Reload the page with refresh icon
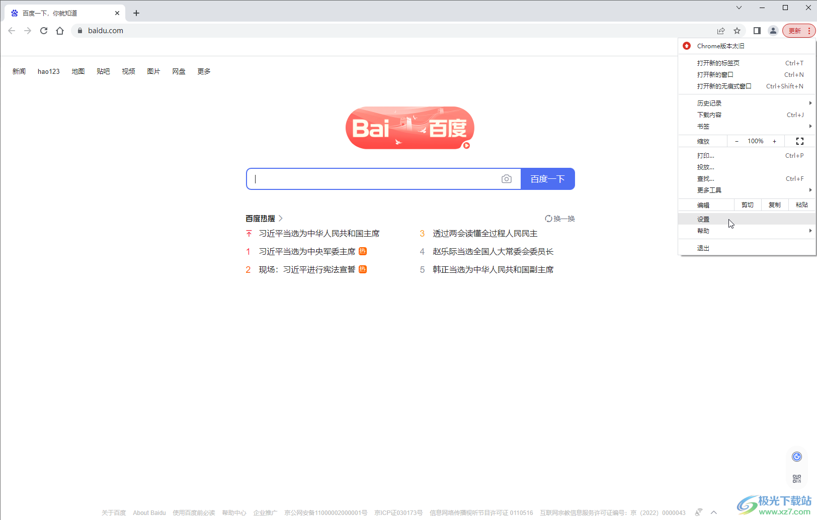 44,31
